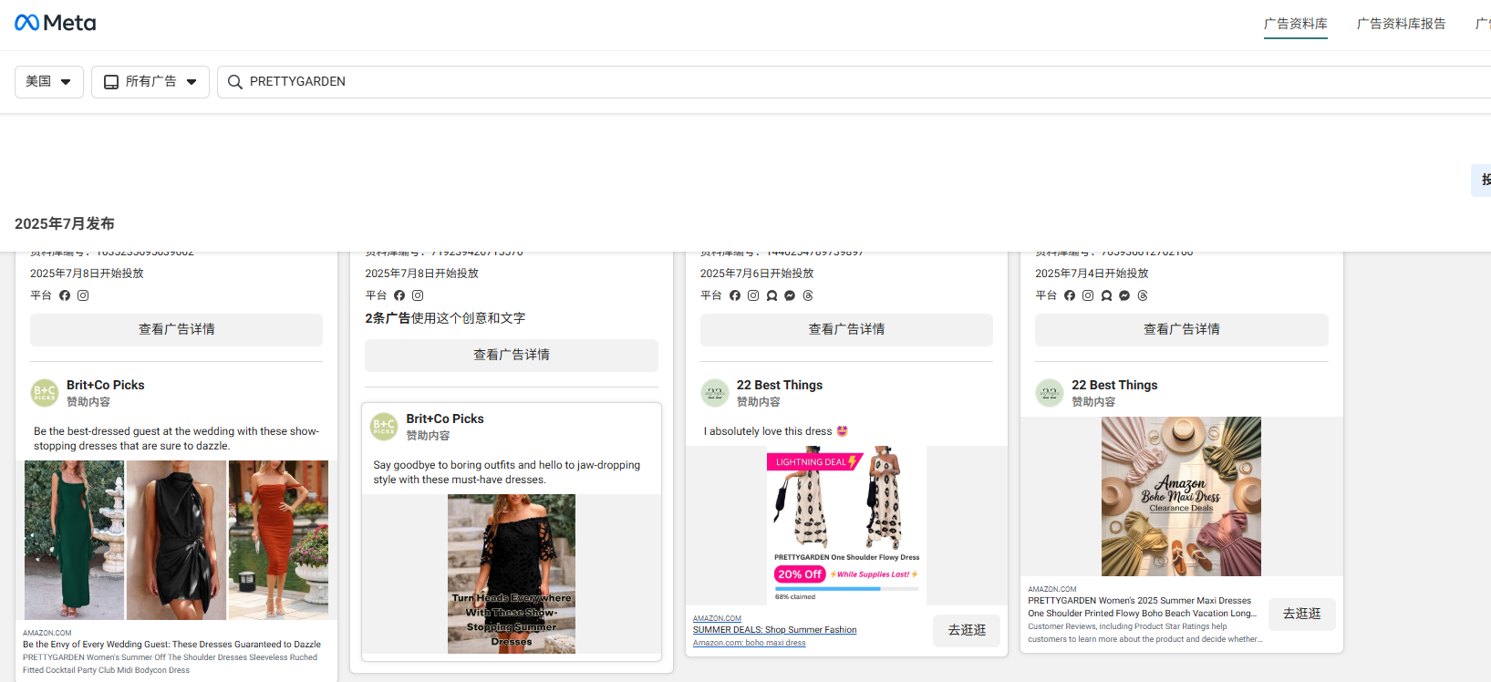Click '2条广告使用这个创意和文字' text

[445, 318]
